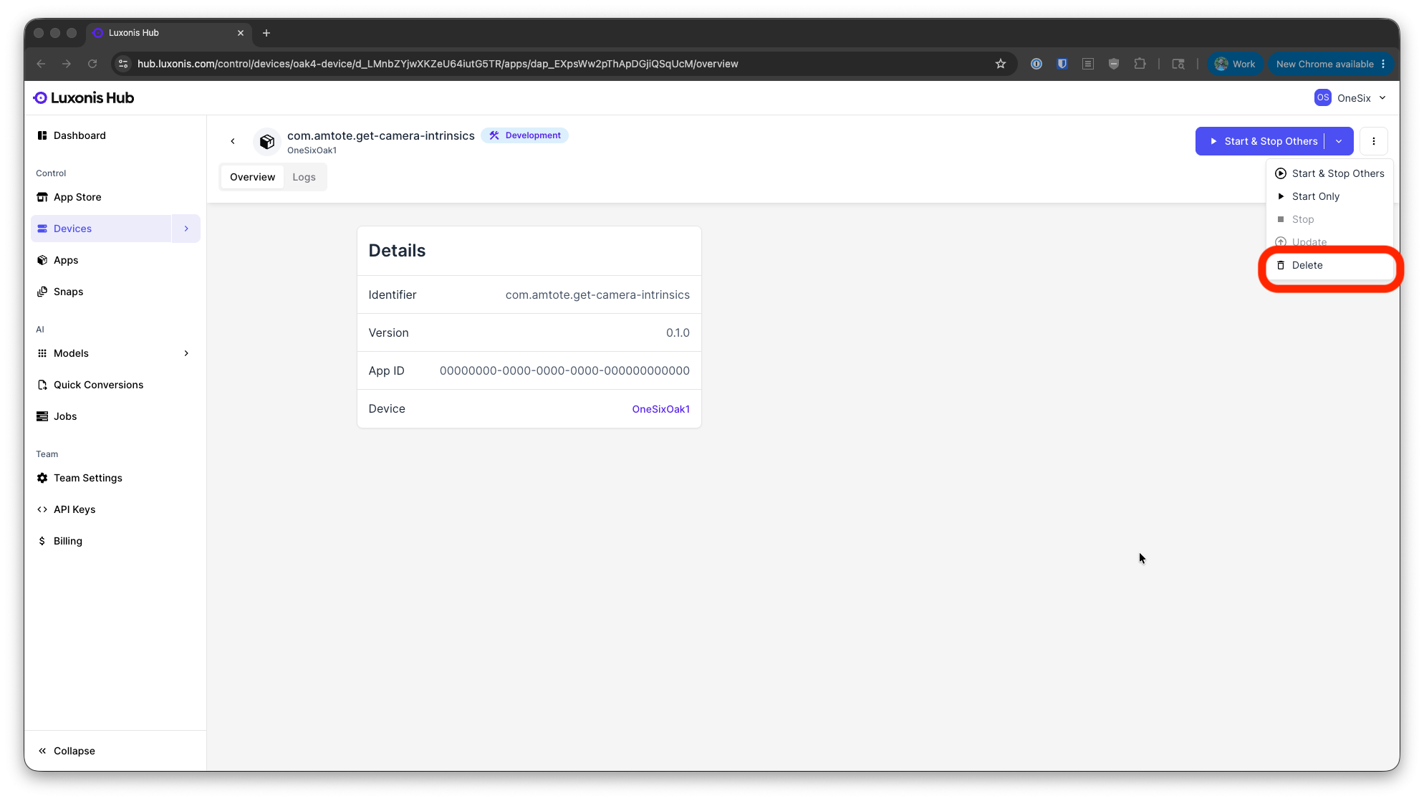Screen dimensions: 1424x801
Task: Click the 1Password extension icon
Action: tap(1036, 64)
